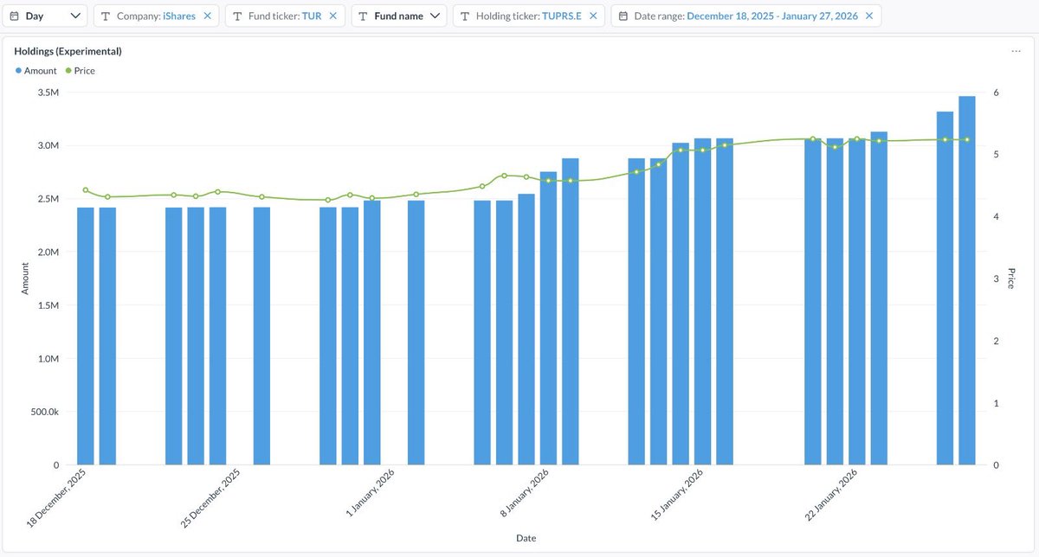Click the text icon in Fund ticker filter
The image size is (1039, 557).
(238, 16)
